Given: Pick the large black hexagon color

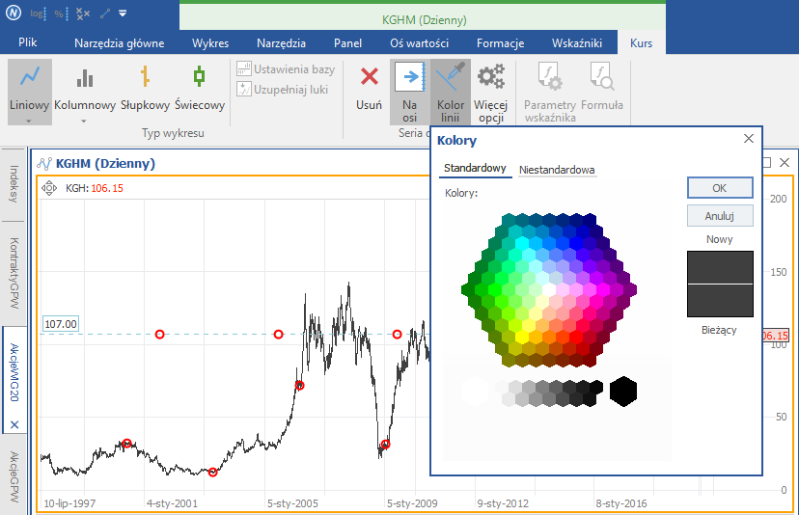Looking at the screenshot, I should point(623,392).
